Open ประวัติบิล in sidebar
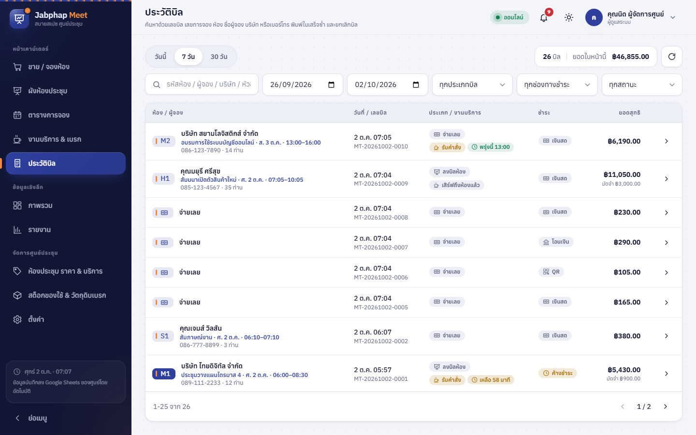Screen dimensions: 696x435 tap(66, 163)
